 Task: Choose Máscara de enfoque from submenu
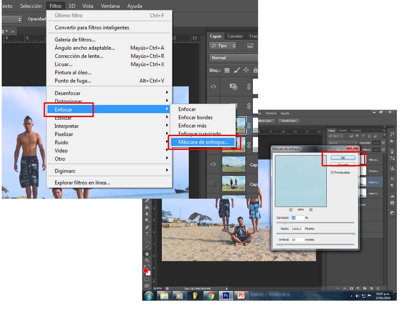click(203, 142)
